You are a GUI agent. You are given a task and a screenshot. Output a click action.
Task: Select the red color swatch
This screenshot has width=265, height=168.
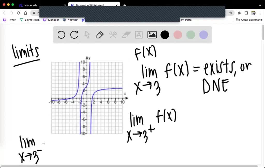coord(178,35)
